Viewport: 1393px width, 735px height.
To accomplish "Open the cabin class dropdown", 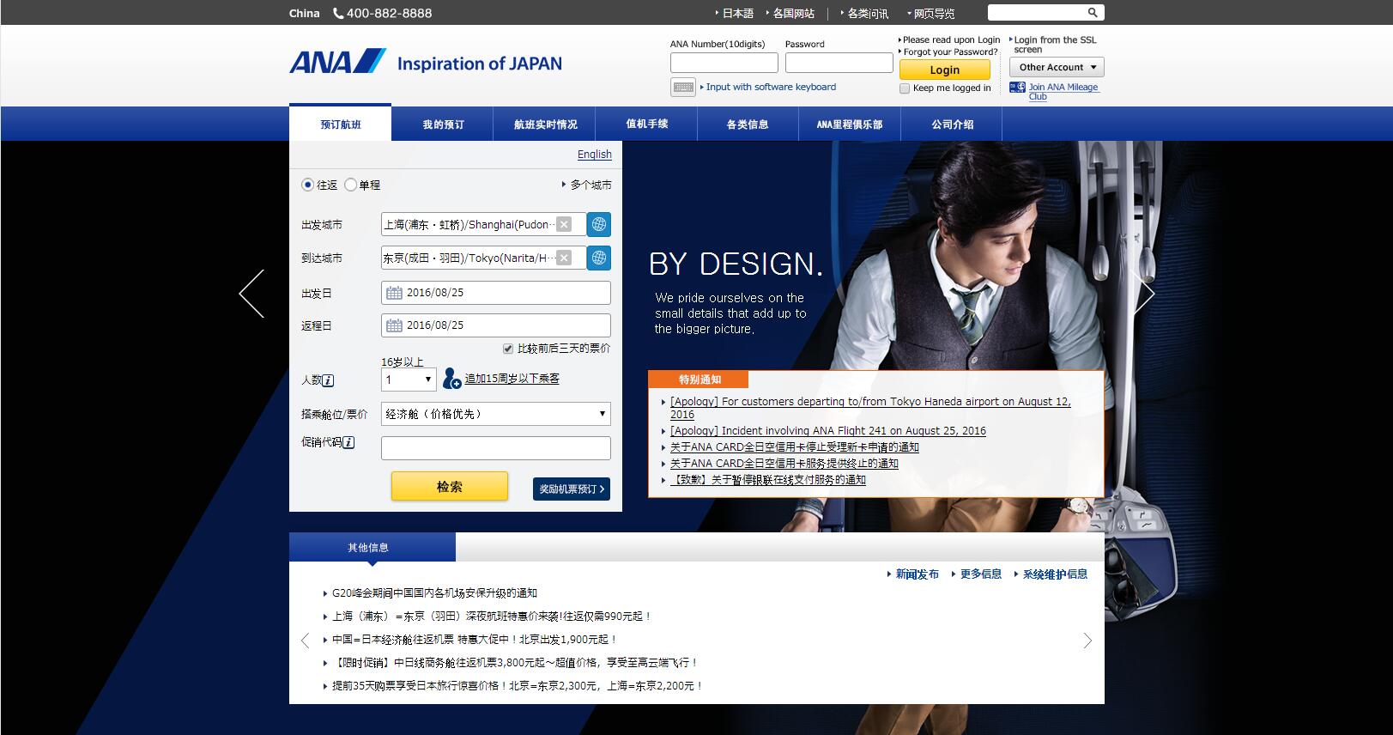I will [x=495, y=414].
